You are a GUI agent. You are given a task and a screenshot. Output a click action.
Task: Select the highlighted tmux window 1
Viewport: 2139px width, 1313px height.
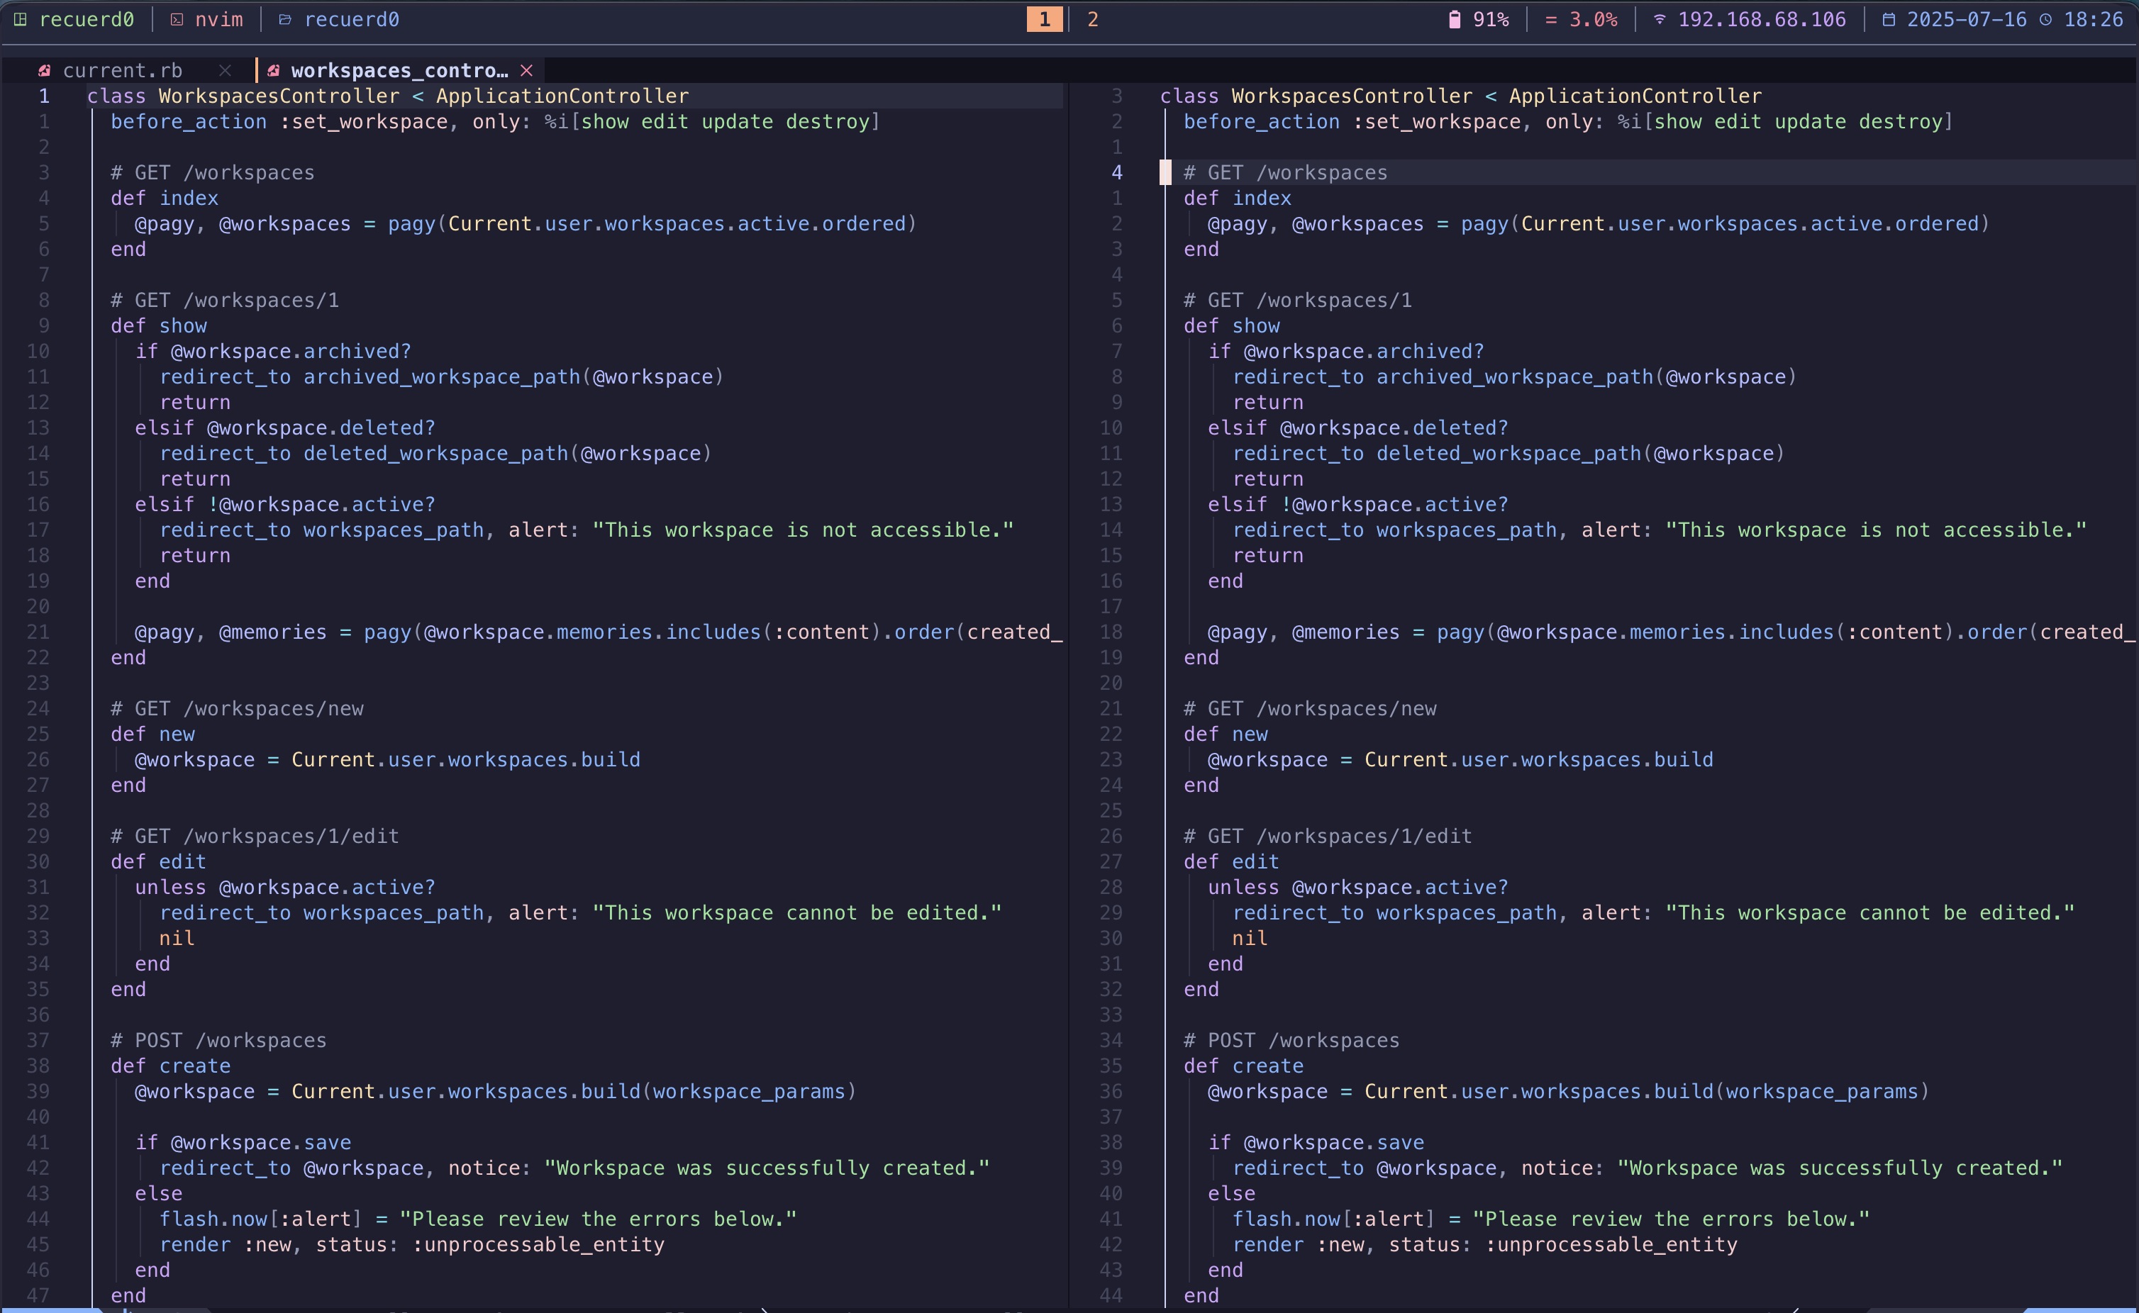pyautogui.click(x=1043, y=19)
